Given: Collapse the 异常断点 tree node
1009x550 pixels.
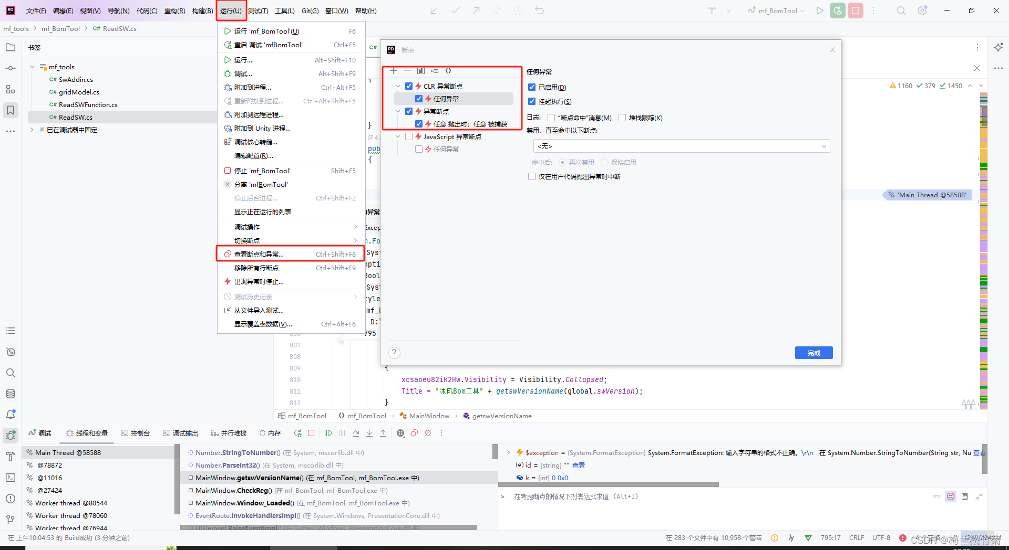Looking at the screenshot, I should click(398, 111).
